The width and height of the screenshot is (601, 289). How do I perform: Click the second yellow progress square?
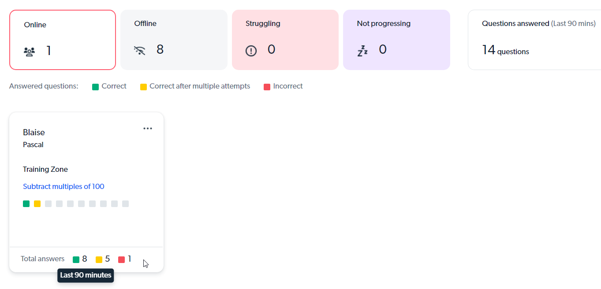click(x=37, y=204)
